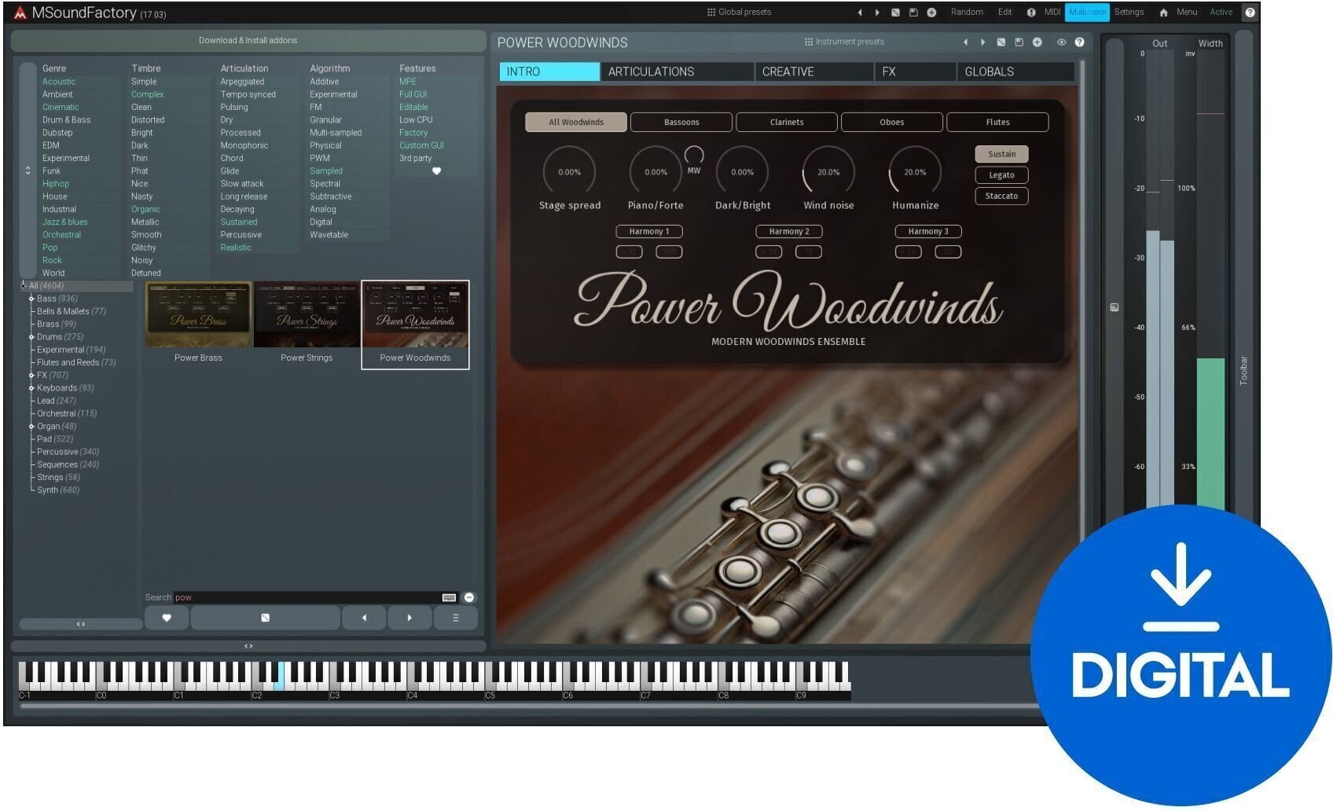Open the global preset save icon
1333x811 pixels.
(915, 12)
